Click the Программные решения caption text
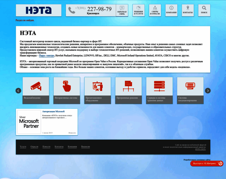The width and height of the screenshot is (226, 179). point(127,98)
